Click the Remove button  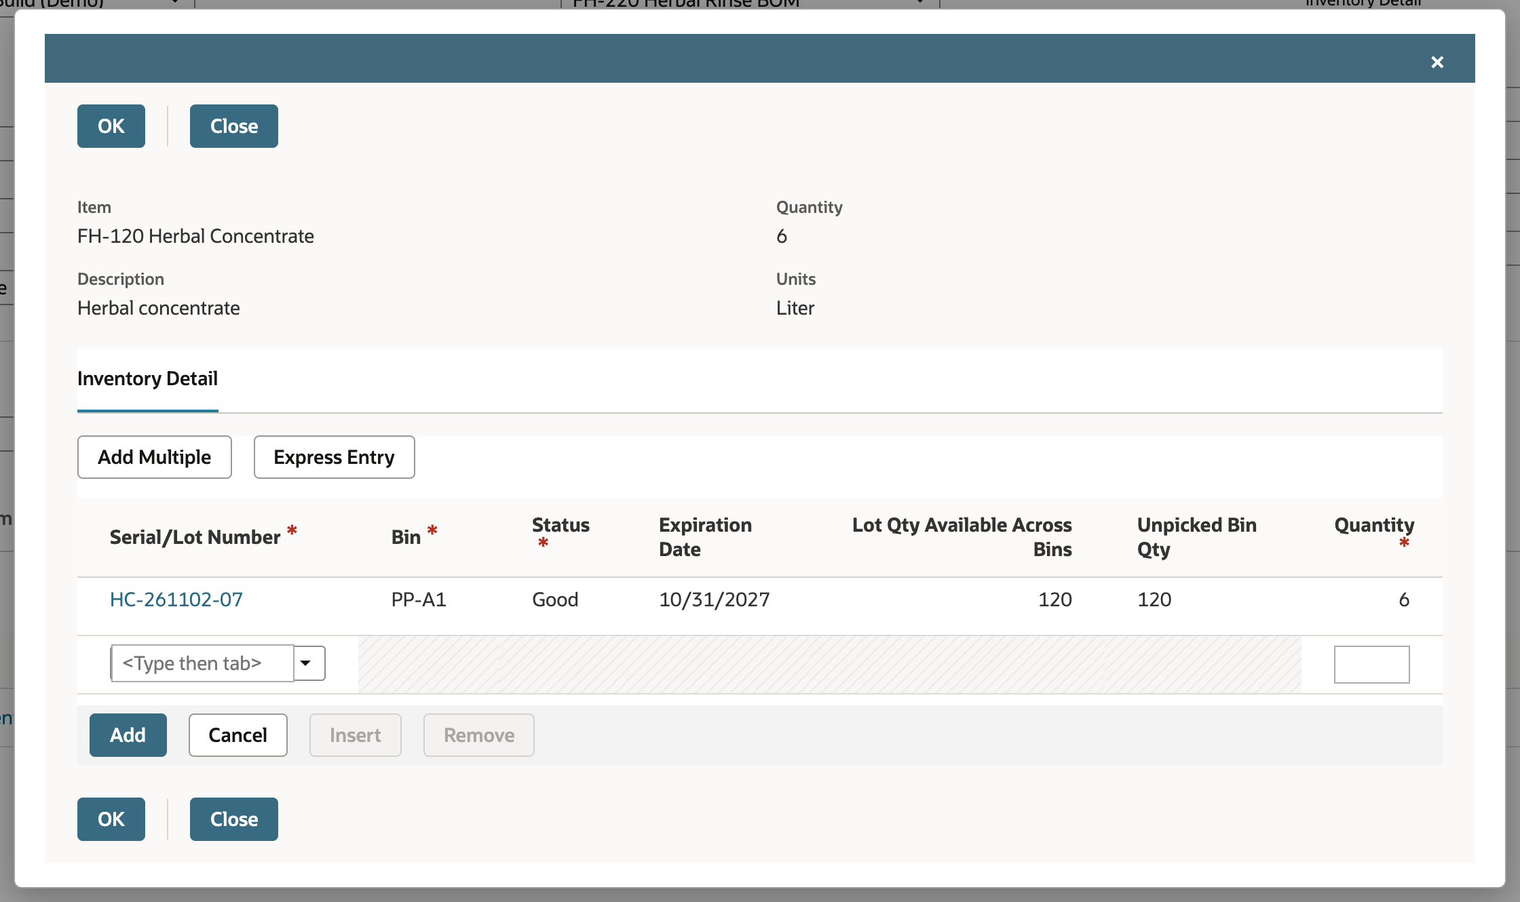click(479, 735)
